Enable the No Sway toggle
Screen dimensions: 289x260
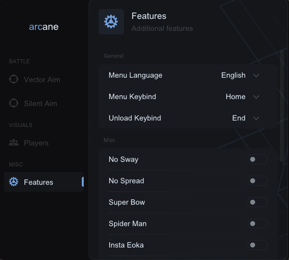tap(257, 159)
